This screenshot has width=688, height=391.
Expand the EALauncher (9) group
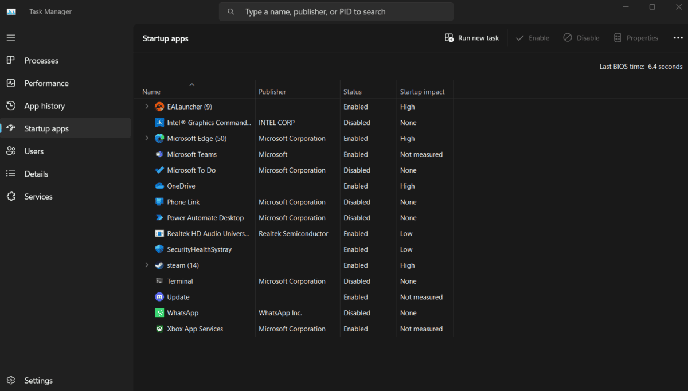[147, 107]
